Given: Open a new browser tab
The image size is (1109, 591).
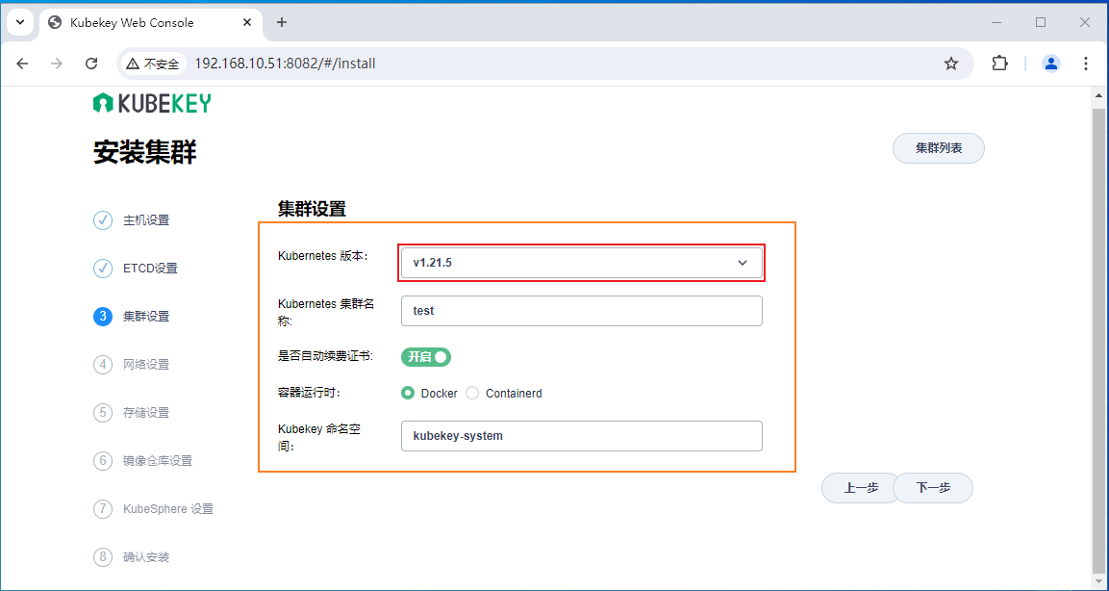Looking at the screenshot, I should tap(282, 23).
